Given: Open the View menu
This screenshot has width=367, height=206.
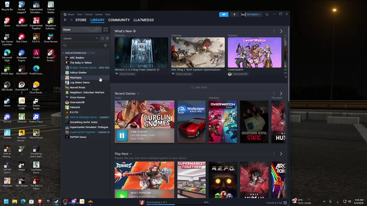Looking at the screenshot, I should pos(79,14).
